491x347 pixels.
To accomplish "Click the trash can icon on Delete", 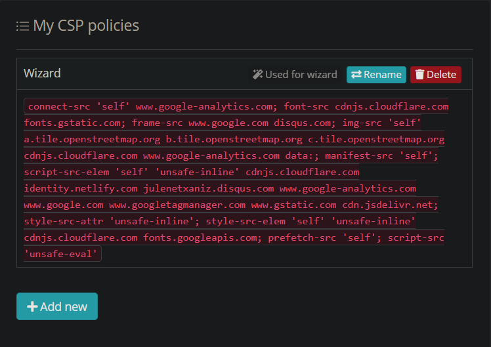I will (419, 75).
